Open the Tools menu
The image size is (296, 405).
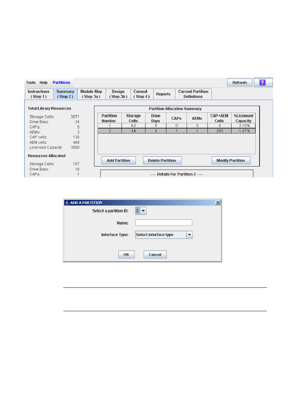(31, 83)
